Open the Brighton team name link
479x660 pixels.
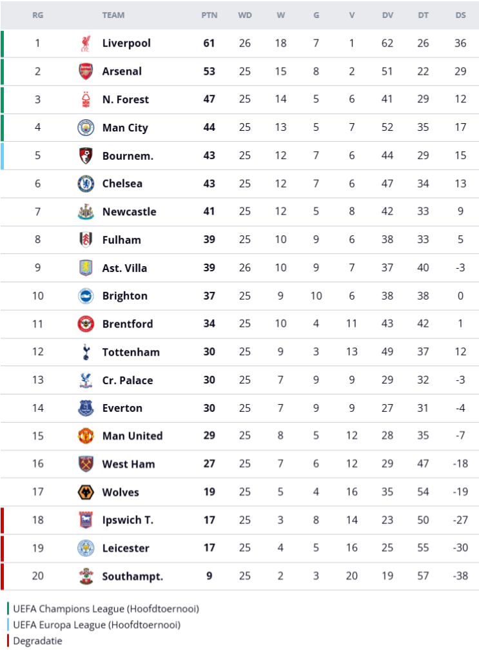[124, 296]
